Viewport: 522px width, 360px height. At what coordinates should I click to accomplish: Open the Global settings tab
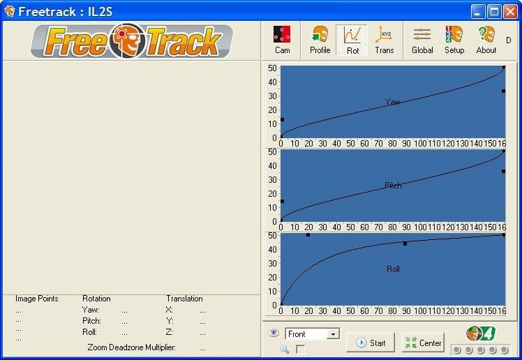[422, 40]
